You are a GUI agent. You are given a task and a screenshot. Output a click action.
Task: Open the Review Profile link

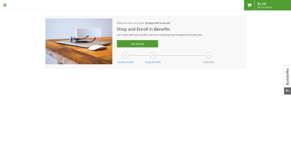125,62
